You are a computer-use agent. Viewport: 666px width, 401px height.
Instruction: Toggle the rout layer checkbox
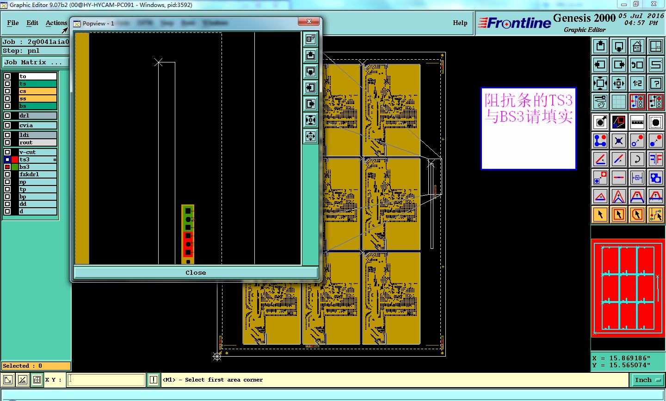click(x=7, y=142)
